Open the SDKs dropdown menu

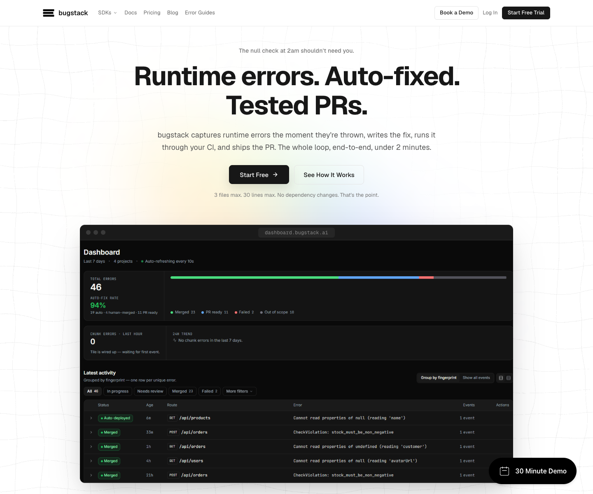tap(107, 13)
